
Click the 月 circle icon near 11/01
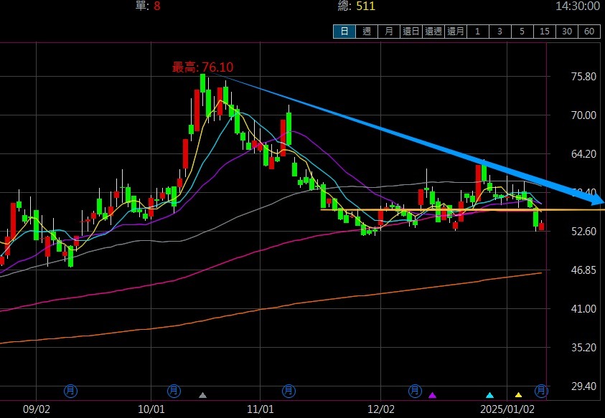click(x=288, y=391)
